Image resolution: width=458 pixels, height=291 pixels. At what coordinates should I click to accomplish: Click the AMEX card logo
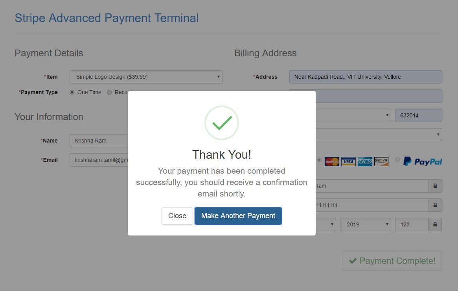[x=365, y=161]
